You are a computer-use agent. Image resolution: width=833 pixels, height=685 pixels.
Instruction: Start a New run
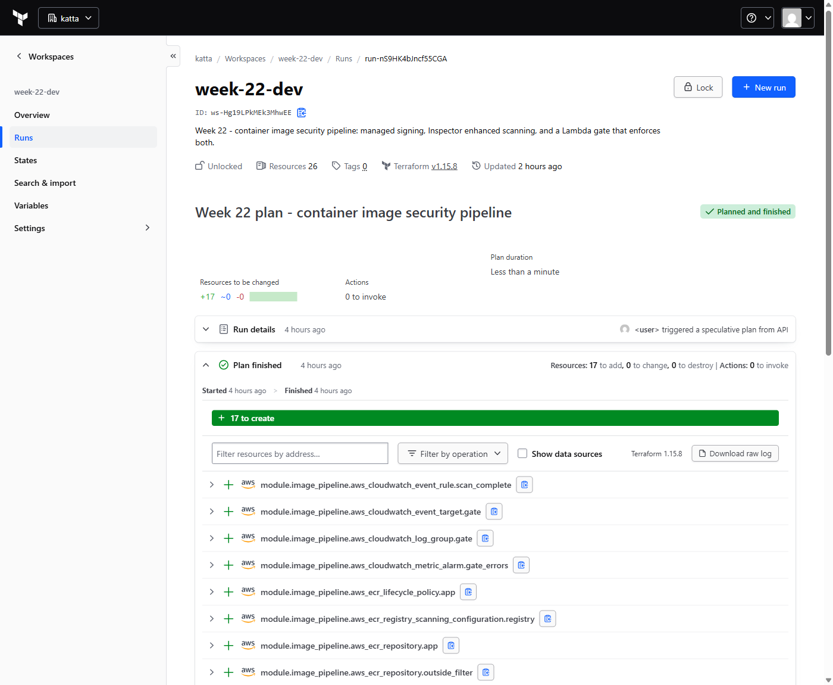point(763,87)
